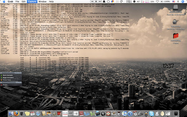The image size is (187, 117).
Task: Launch Firefox from the Dock
Action: point(16,114)
